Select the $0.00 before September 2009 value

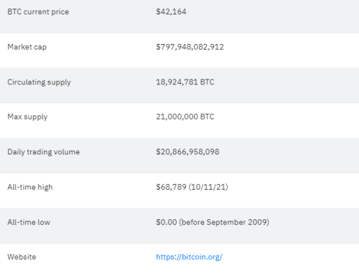coord(213,222)
